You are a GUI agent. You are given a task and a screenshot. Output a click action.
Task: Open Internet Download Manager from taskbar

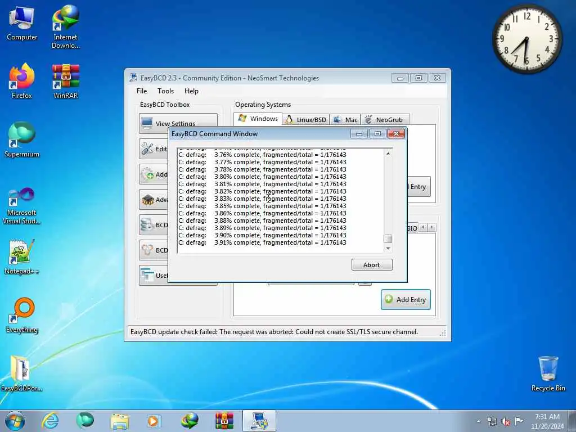click(189, 421)
